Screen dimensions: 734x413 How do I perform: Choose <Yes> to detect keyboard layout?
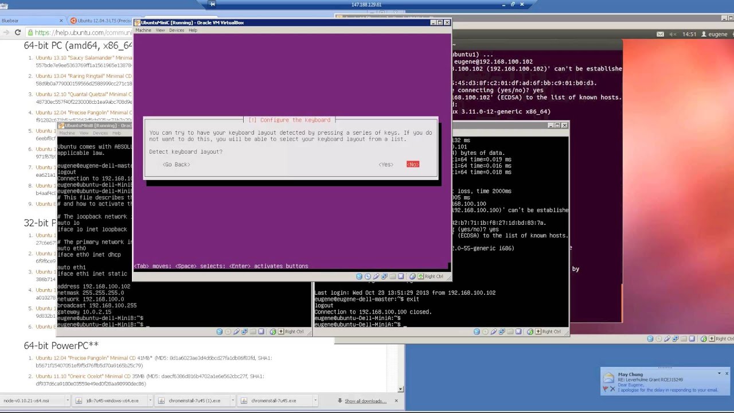(x=386, y=165)
